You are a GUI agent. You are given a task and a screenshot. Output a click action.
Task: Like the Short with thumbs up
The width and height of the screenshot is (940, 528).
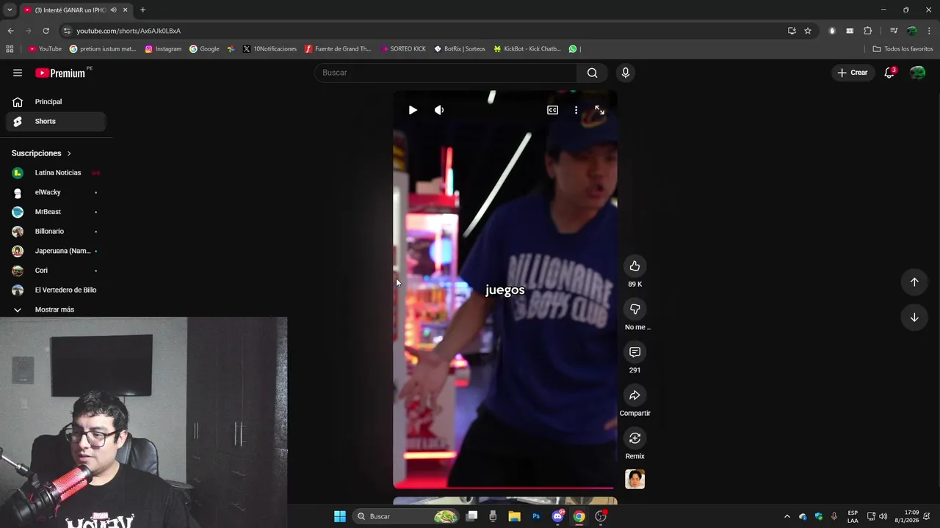coord(635,266)
